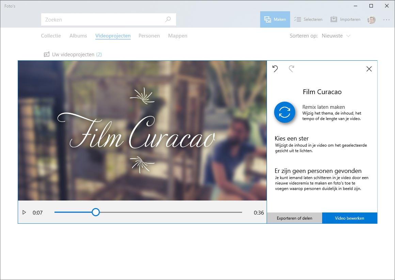This screenshot has height=280, width=395.
Task: Click the redo arrow in the panel
Action: coord(291,69)
